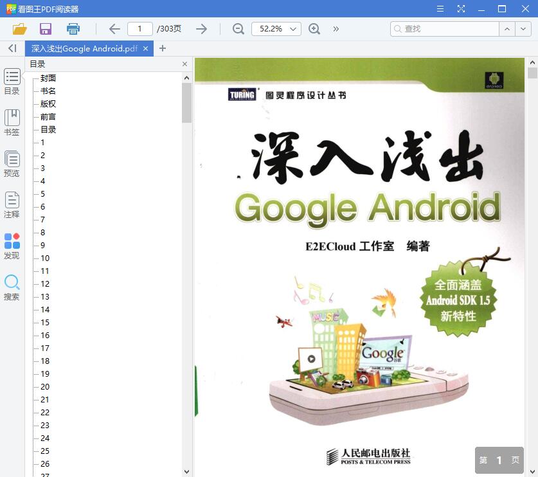Open the 发现 discover panel
538x477 pixels.
click(12, 246)
